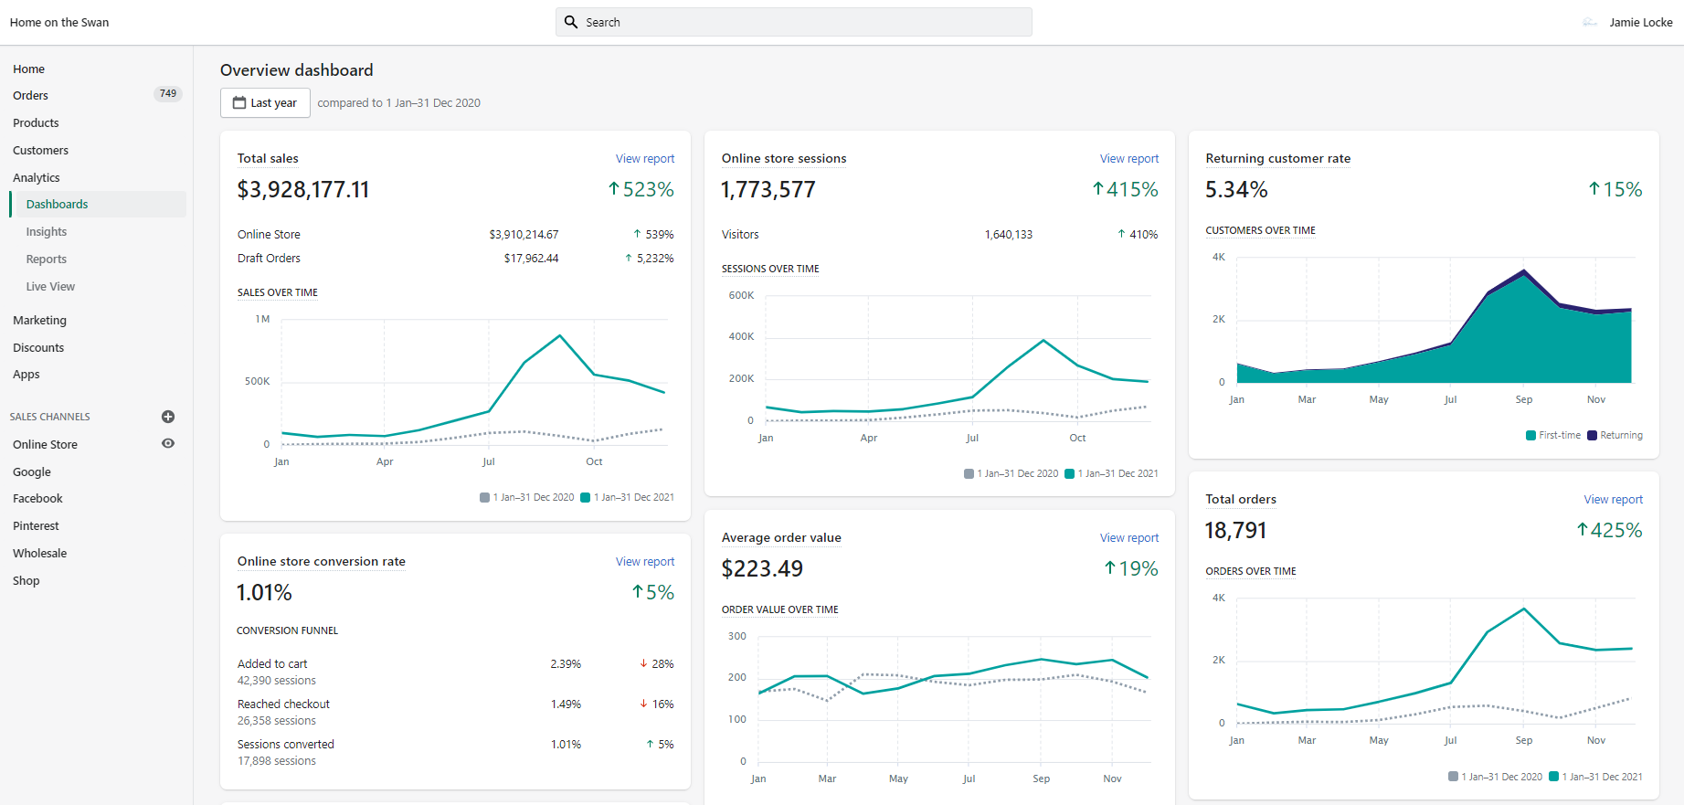
Task: Click CONVERSION FUNNEL heading
Action: tap(287, 630)
